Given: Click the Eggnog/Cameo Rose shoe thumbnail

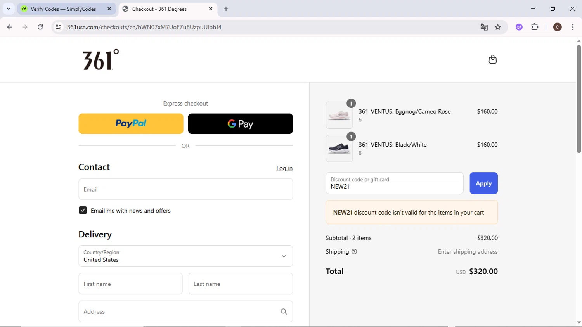Looking at the screenshot, I should tap(339, 115).
